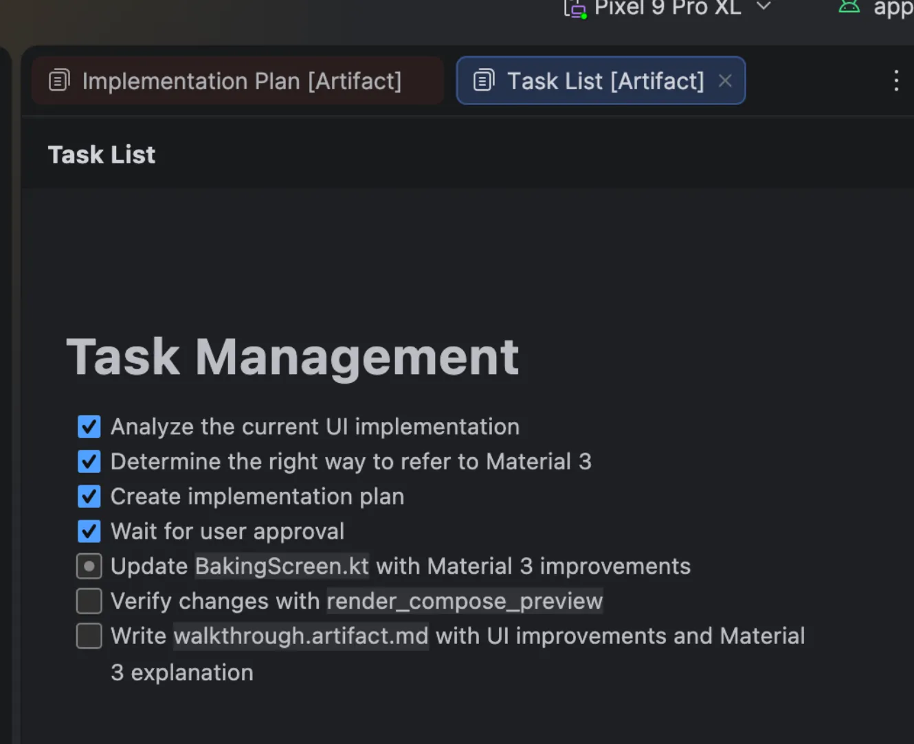The image size is (914, 744).
Task: Click the Task Management heading
Action: (293, 356)
